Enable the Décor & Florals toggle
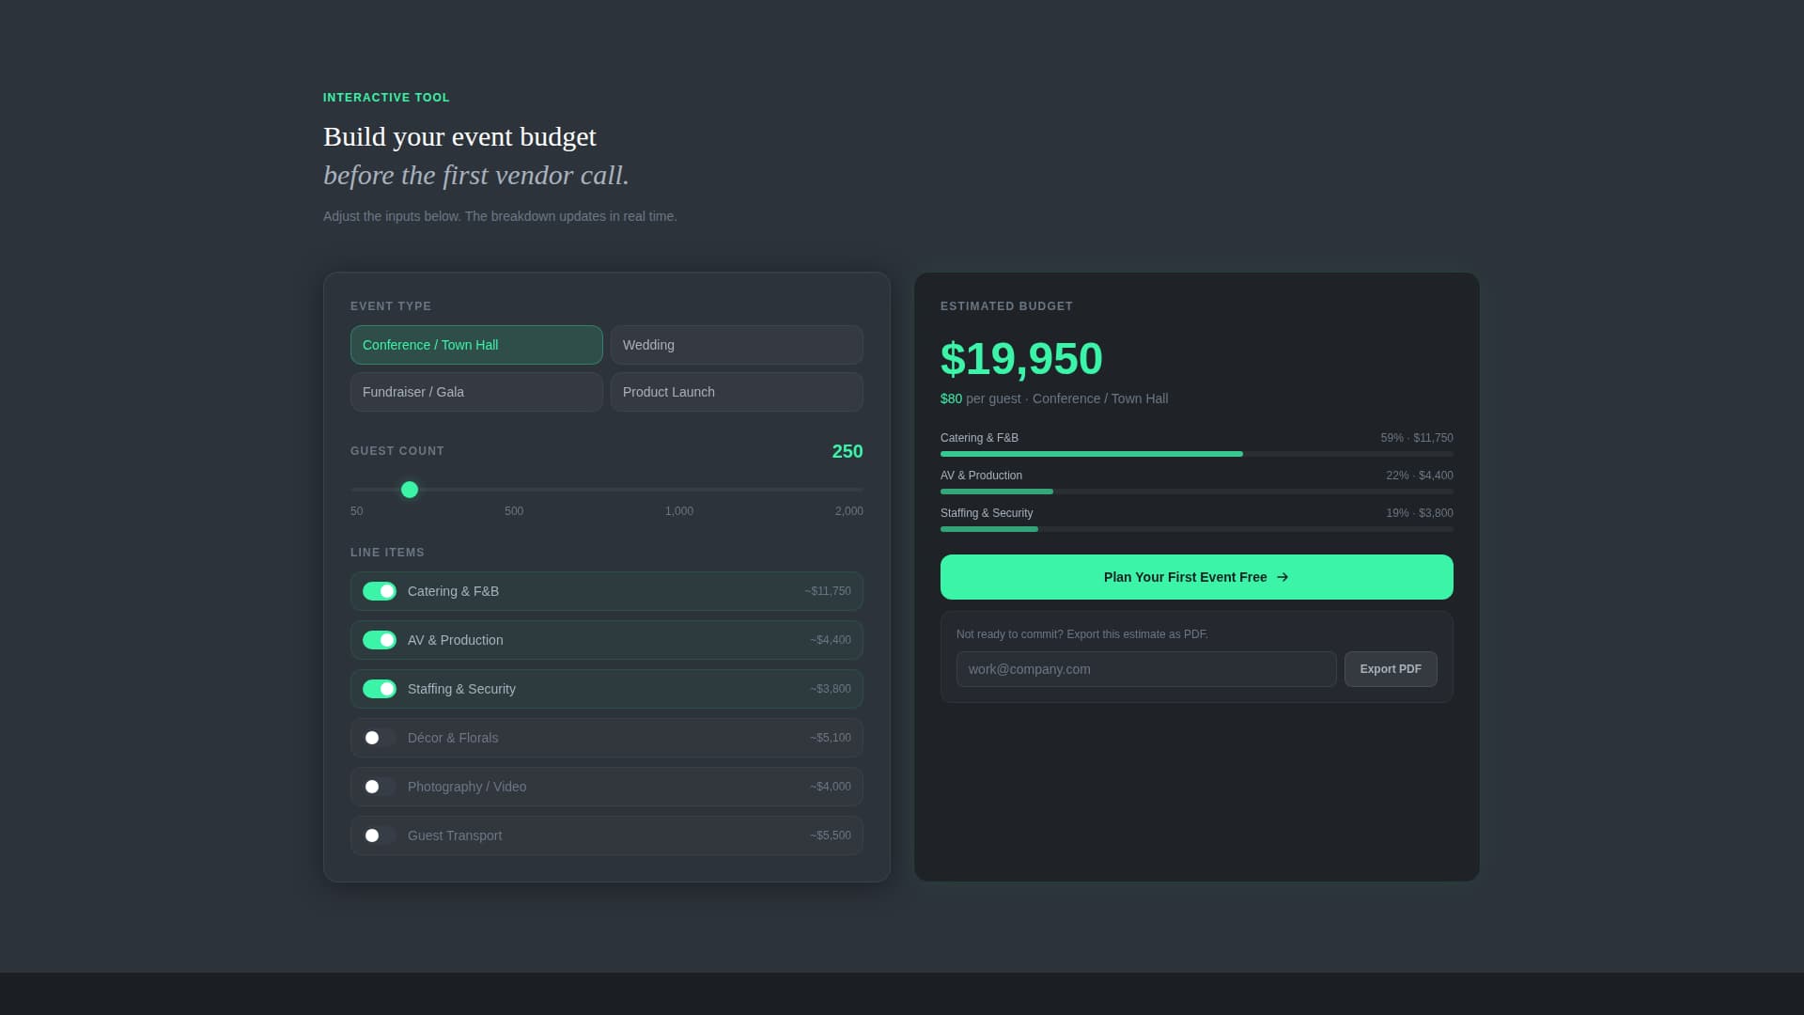Image resolution: width=1804 pixels, height=1015 pixels. [x=380, y=738]
